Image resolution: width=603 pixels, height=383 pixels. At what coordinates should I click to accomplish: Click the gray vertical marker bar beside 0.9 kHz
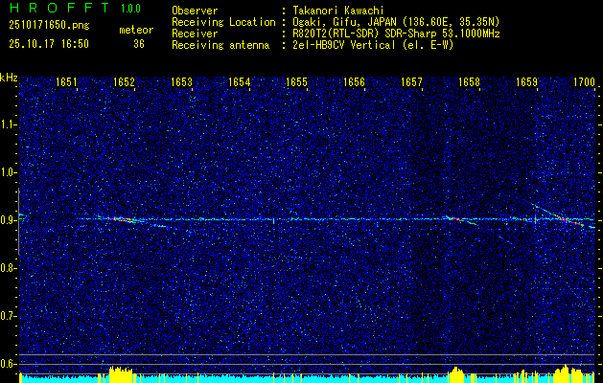(x=18, y=221)
